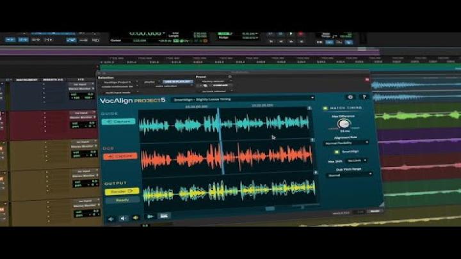Open the Alignment Rule dropdown
This screenshot has width=461, height=259.
coord(346,143)
